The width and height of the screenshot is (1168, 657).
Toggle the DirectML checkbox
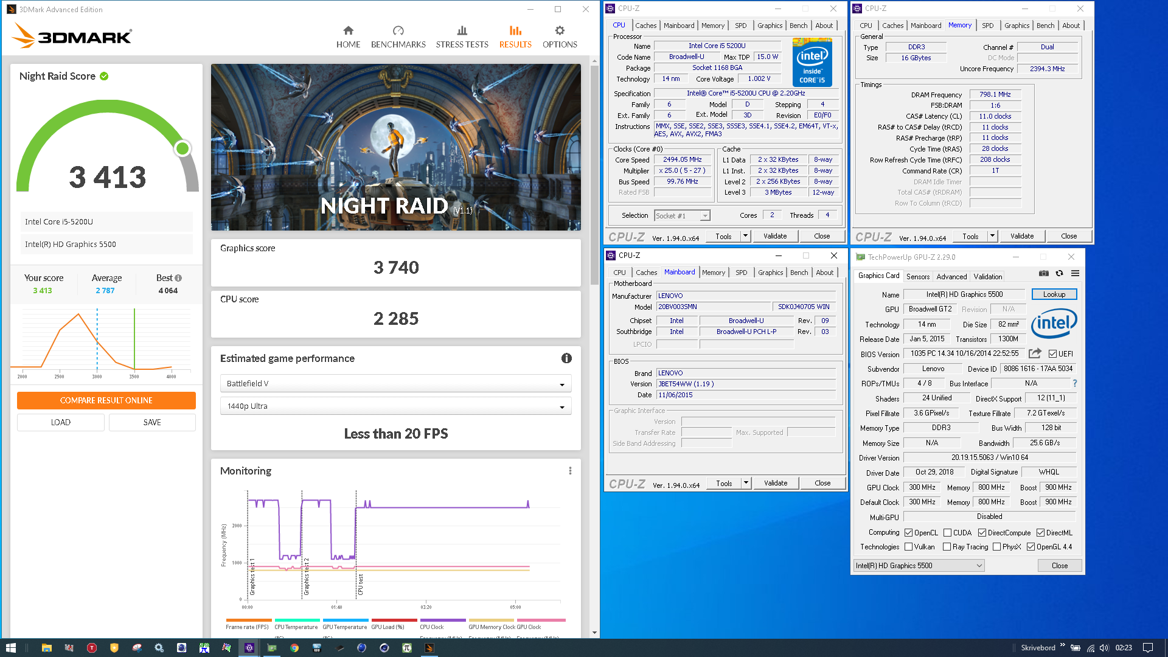tap(1040, 533)
